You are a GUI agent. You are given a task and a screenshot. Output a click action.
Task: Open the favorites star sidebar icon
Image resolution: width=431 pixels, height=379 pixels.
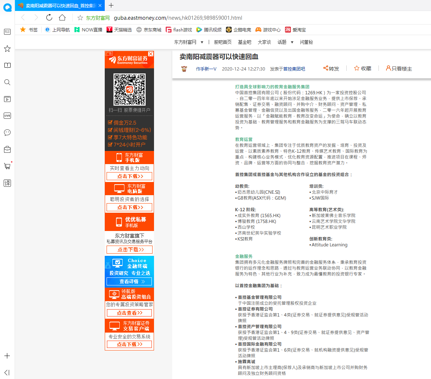point(7,49)
